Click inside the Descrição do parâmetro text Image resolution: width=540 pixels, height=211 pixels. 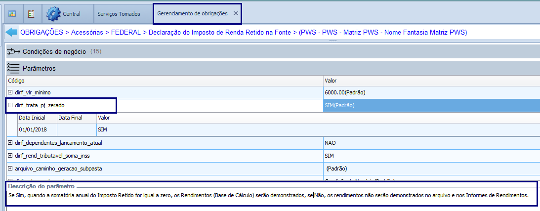tap(268, 195)
